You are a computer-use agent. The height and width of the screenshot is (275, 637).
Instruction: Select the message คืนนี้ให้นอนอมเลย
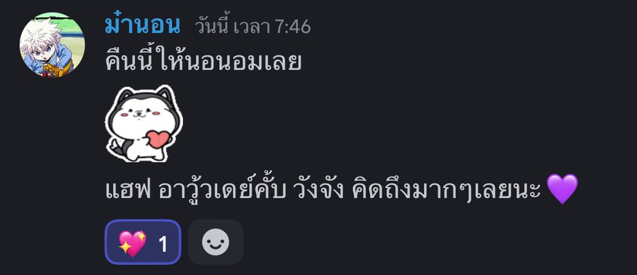coord(203,62)
